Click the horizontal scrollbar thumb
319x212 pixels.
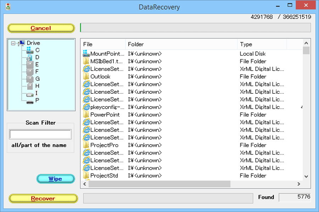[x=159, y=184]
